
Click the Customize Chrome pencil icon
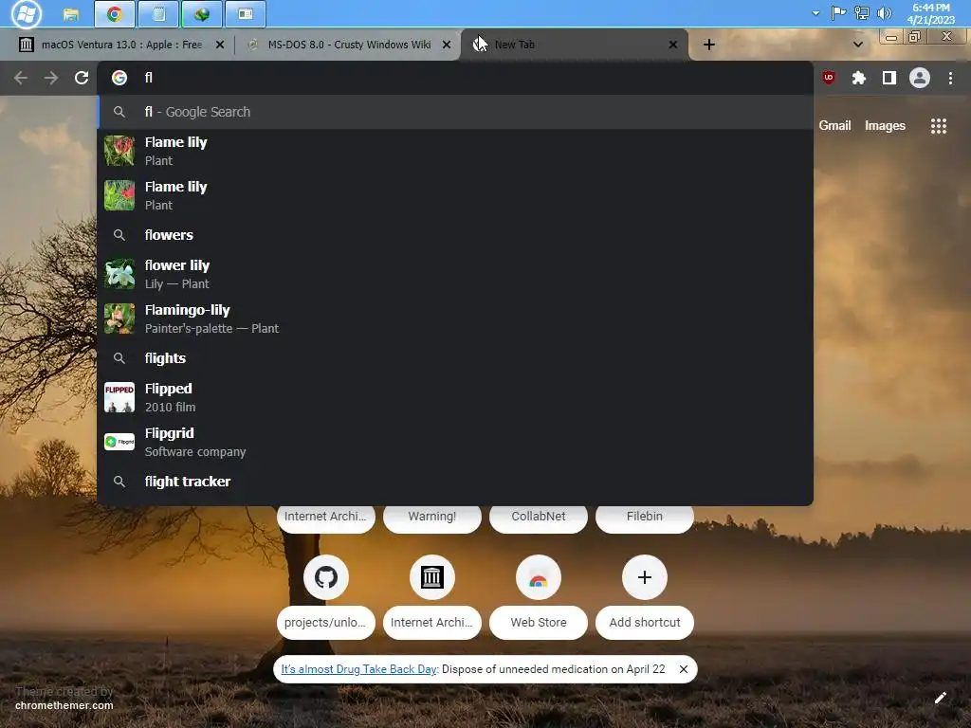tap(940, 698)
